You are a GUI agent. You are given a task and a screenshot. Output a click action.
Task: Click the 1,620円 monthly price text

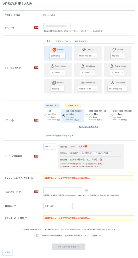(83, 147)
